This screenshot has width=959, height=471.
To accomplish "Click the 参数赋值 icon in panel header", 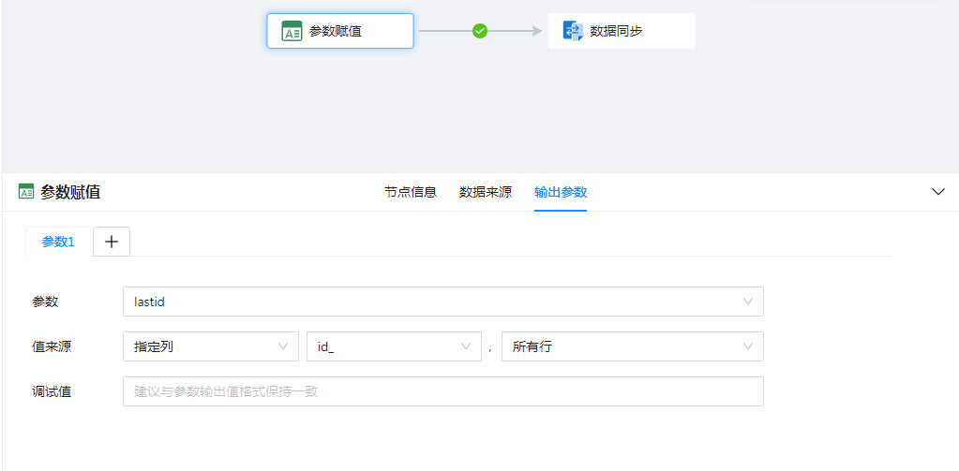I will click(26, 192).
